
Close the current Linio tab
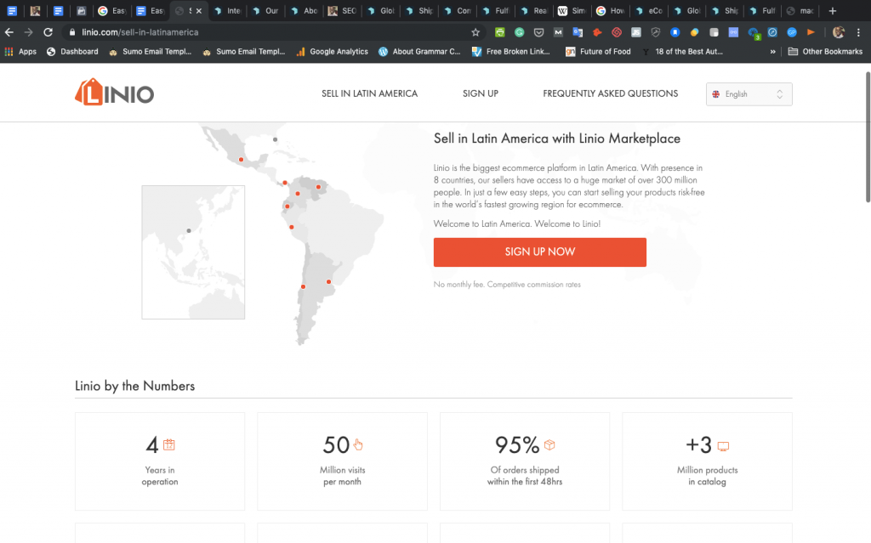[x=199, y=10]
